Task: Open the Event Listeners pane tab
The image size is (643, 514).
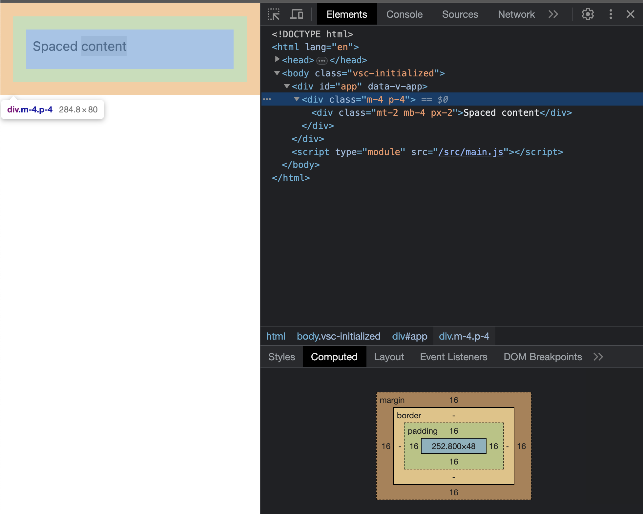Action: click(x=453, y=357)
